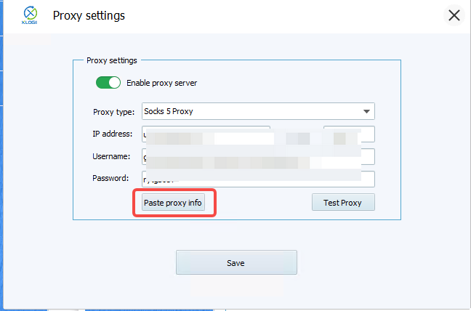Toggle the Enable proxy server switch
Screen dimensions: 471x311
point(108,83)
